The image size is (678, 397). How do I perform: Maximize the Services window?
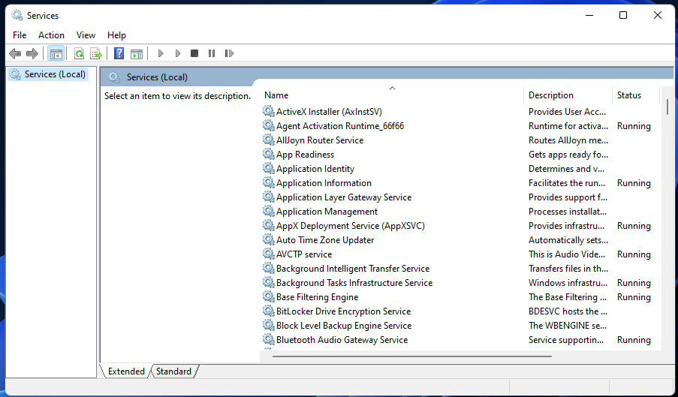pyautogui.click(x=623, y=15)
